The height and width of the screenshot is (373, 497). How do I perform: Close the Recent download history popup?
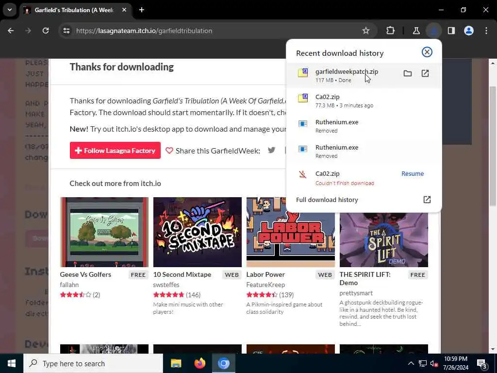pos(427,52)
